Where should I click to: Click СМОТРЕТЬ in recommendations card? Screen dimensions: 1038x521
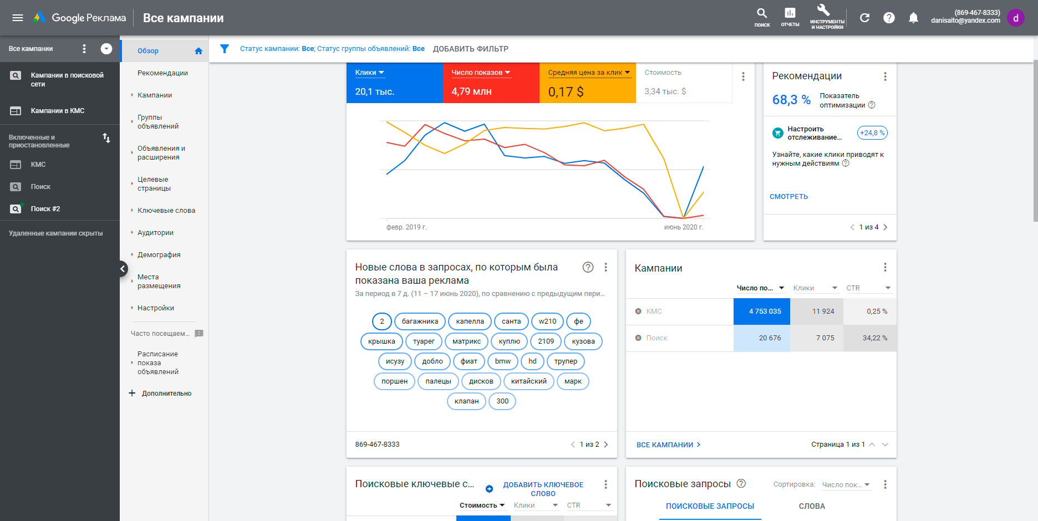[788, 197]
